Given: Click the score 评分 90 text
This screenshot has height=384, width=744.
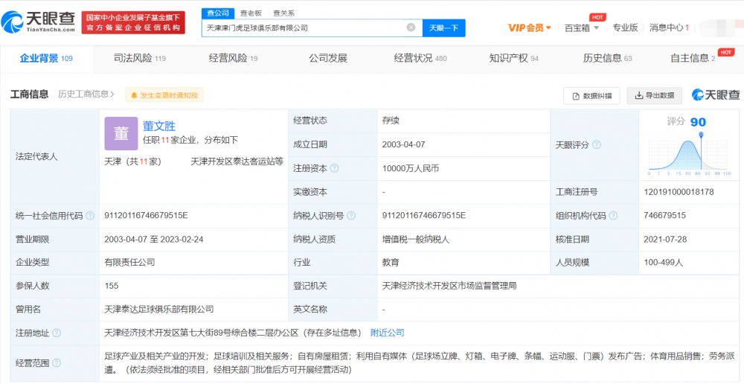Looking at the screenshot, I should point(687,122).
